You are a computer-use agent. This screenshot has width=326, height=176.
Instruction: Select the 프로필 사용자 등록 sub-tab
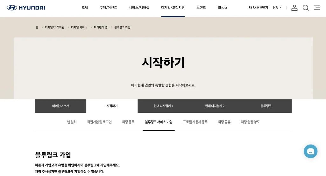click(x=195, y=122)
